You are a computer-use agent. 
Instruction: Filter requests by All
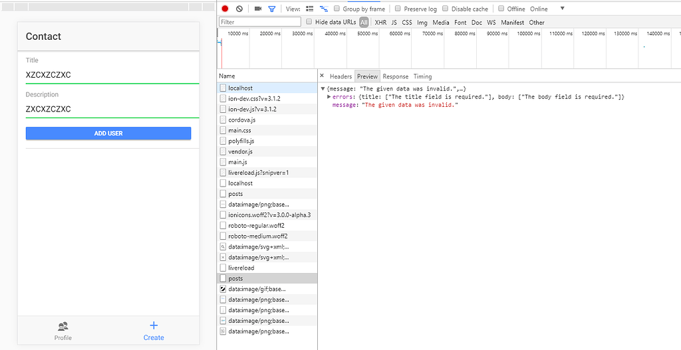(x=364, y=22)
